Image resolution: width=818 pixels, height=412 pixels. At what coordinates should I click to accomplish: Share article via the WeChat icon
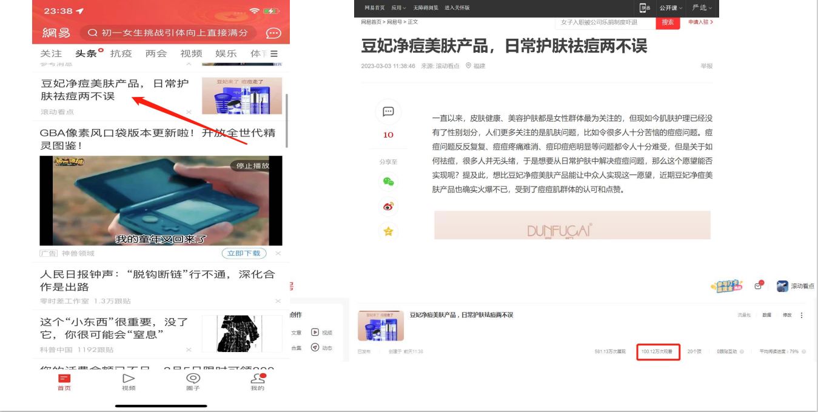388,182
